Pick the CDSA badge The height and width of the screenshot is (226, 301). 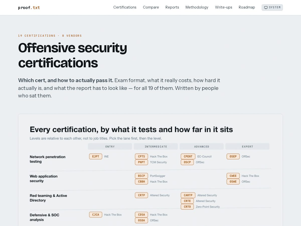141,214
